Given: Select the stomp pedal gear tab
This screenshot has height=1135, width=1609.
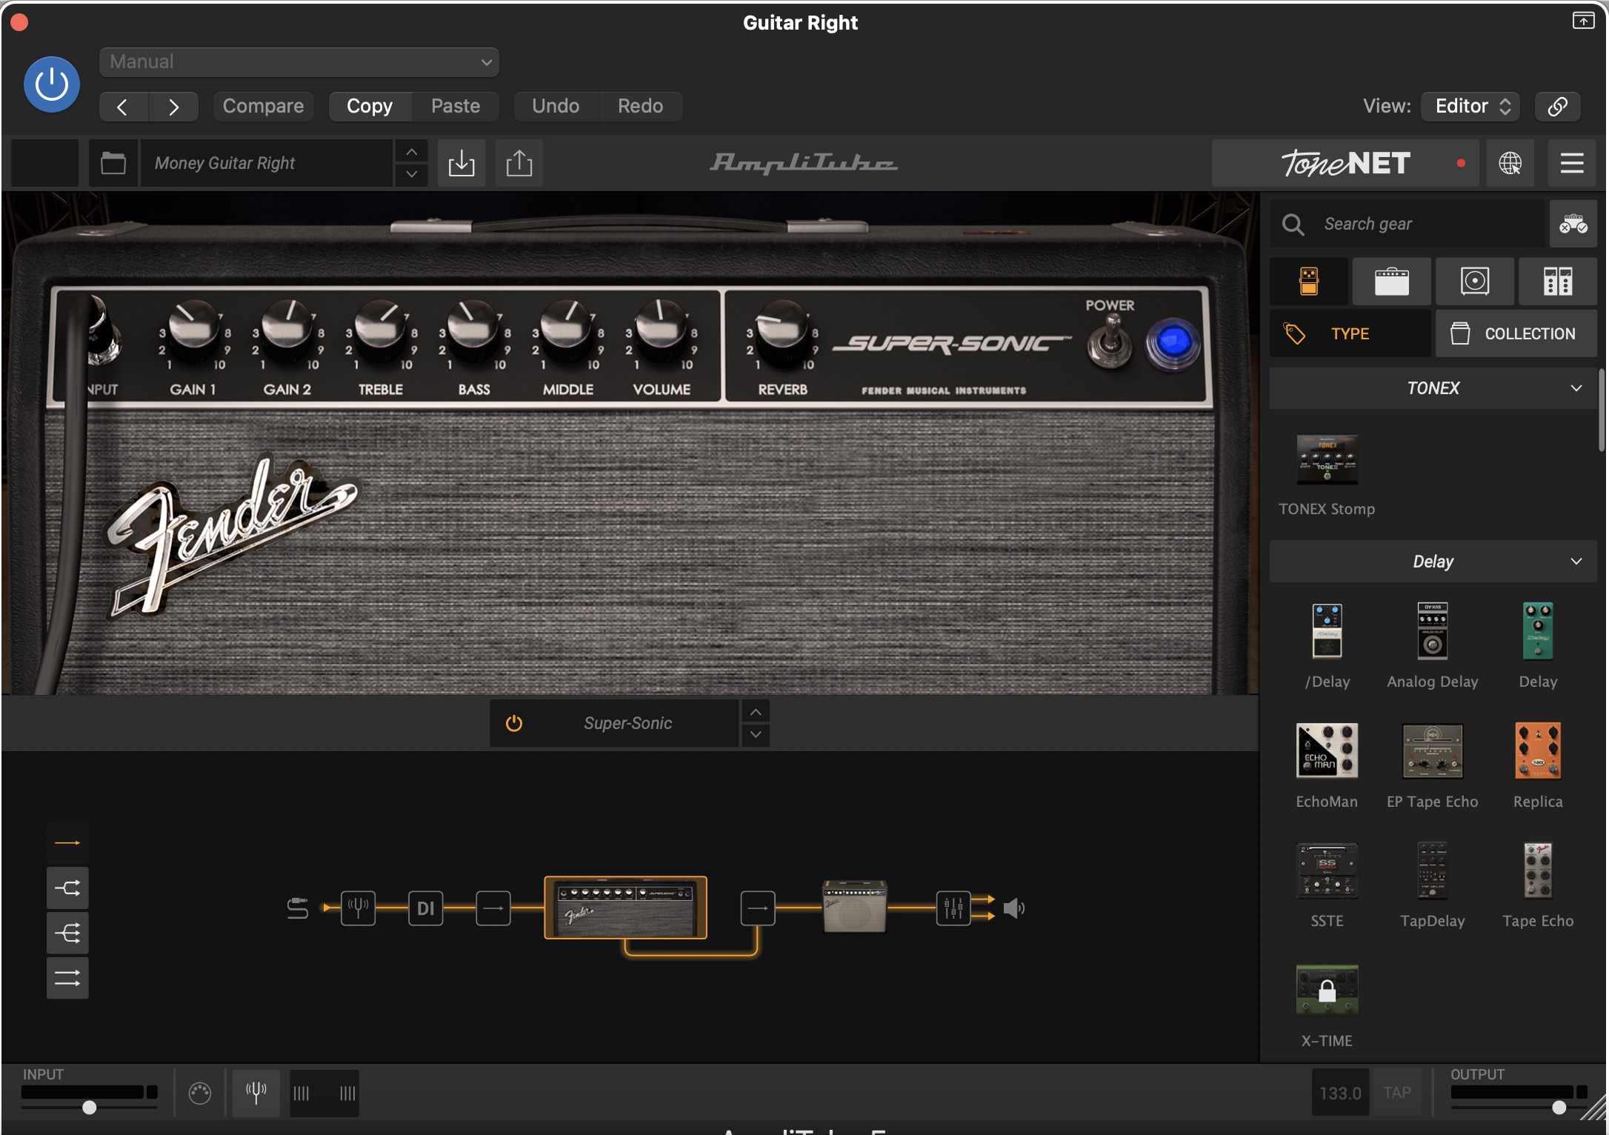Looking at the screenshot, I should pyautogui.click(x=1309, y=282).
